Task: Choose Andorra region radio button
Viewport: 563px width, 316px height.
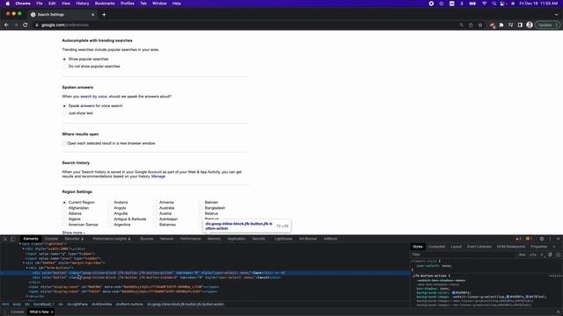Action: [x=110, y=203]
